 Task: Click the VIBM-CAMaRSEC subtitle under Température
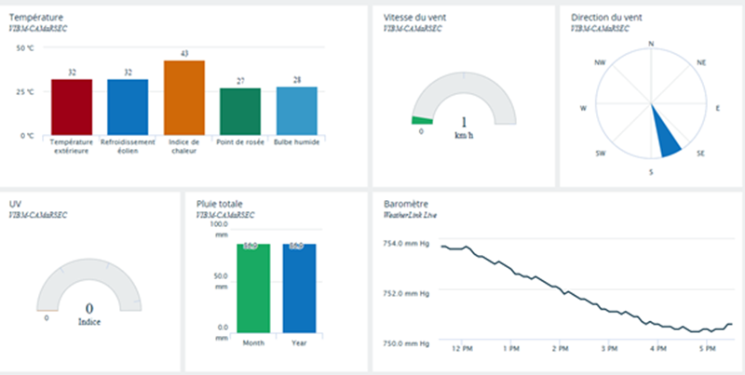coord(38,29)
